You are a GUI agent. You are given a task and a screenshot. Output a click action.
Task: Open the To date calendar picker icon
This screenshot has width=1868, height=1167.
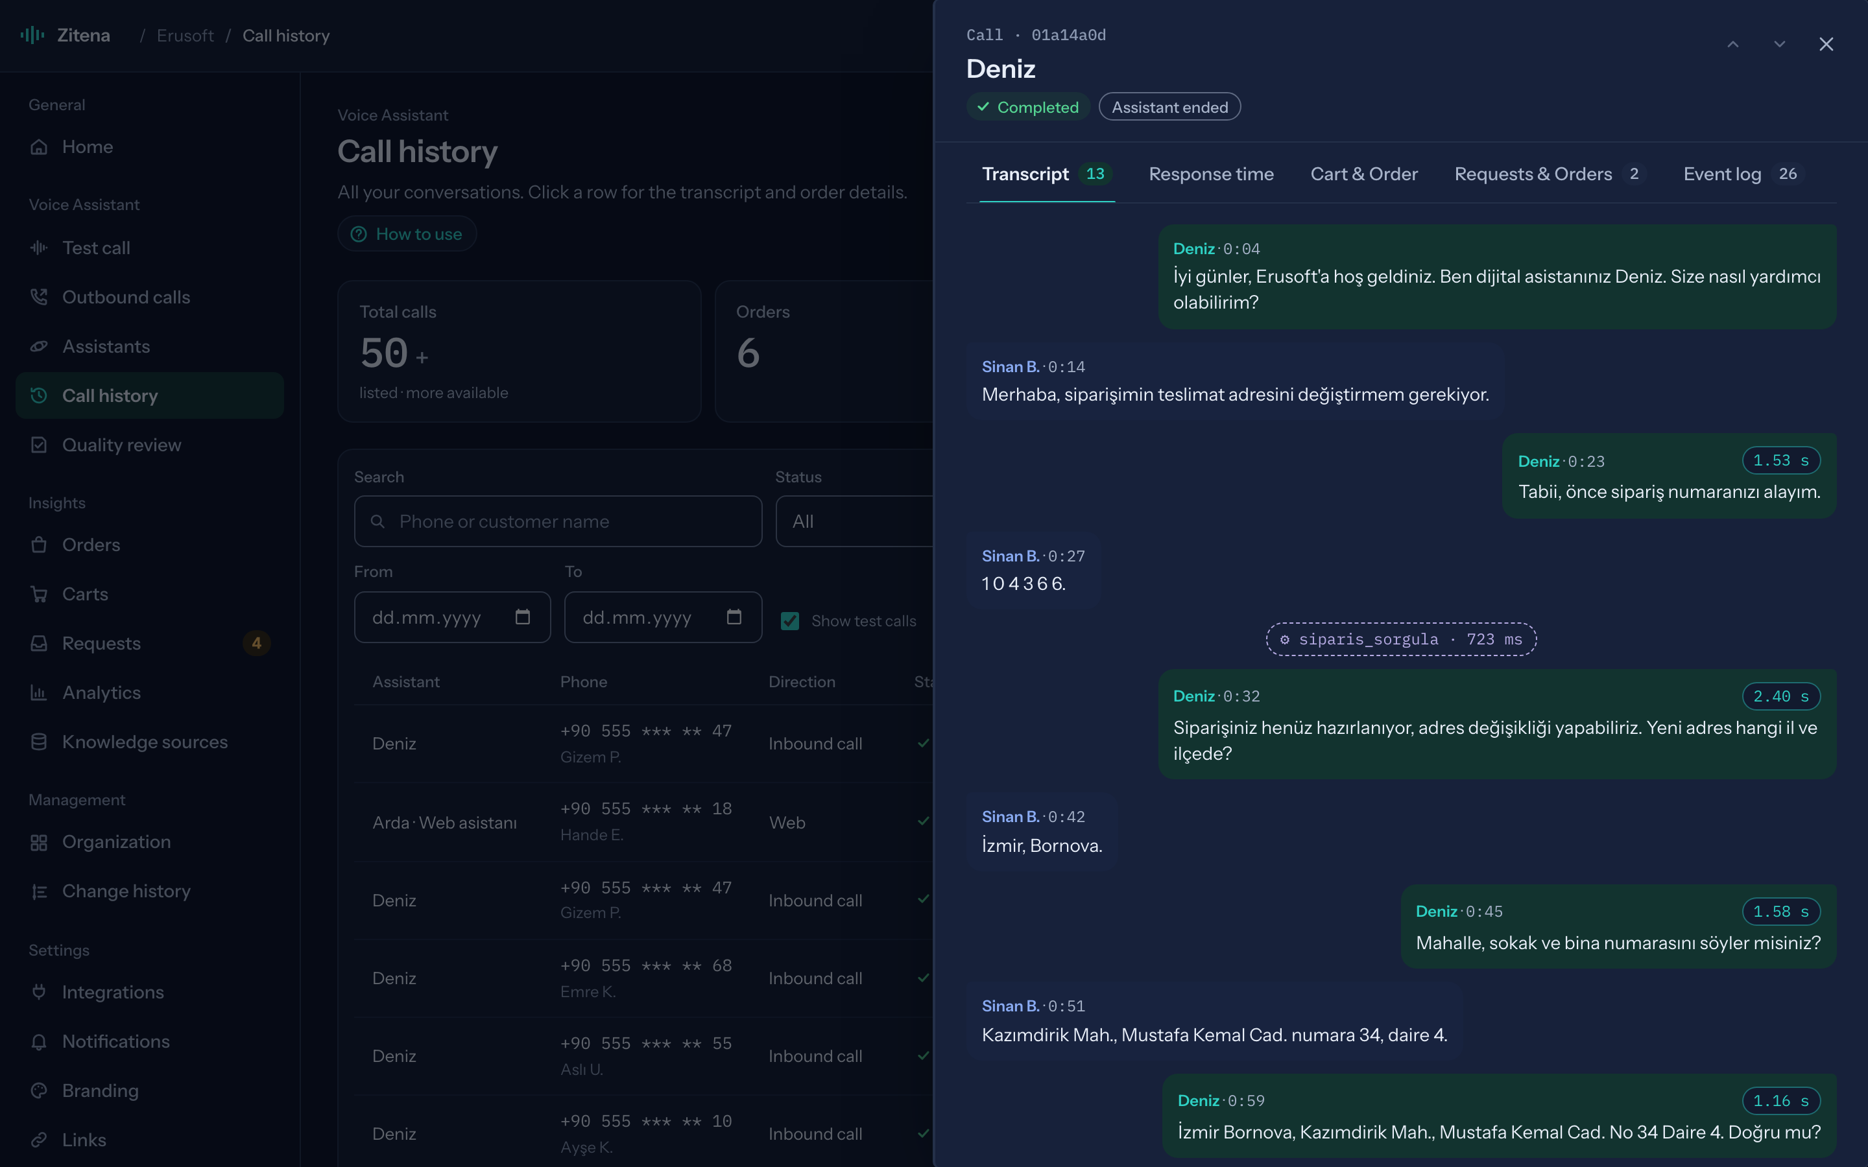tap(734, 617)
